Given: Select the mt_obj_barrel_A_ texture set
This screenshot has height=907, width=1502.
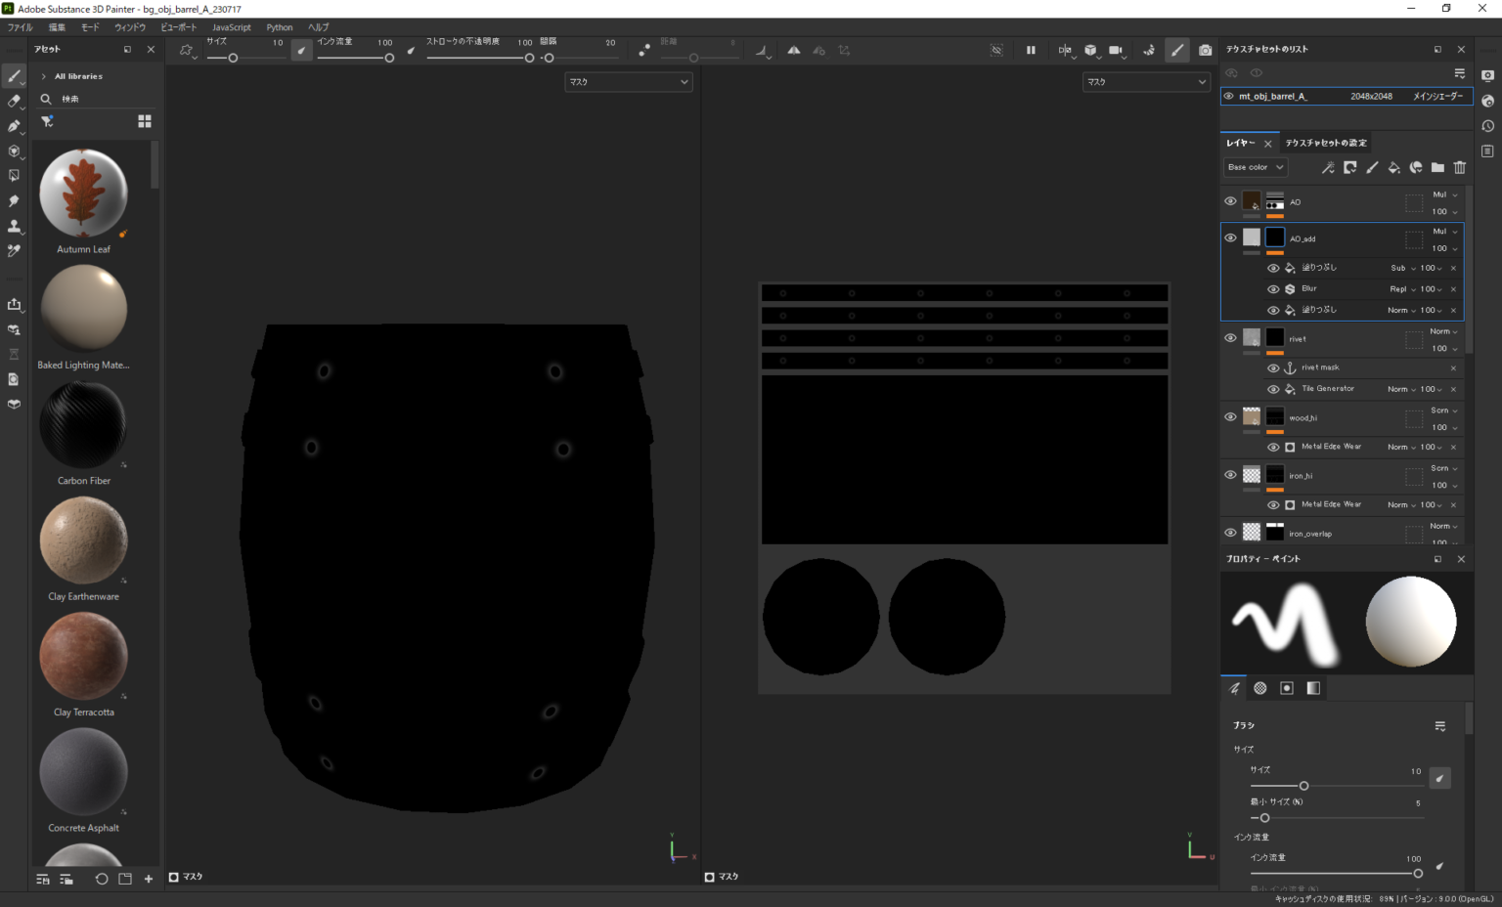Looking at the screenshot, I should pyautogui.click(x=1272, y=96).
